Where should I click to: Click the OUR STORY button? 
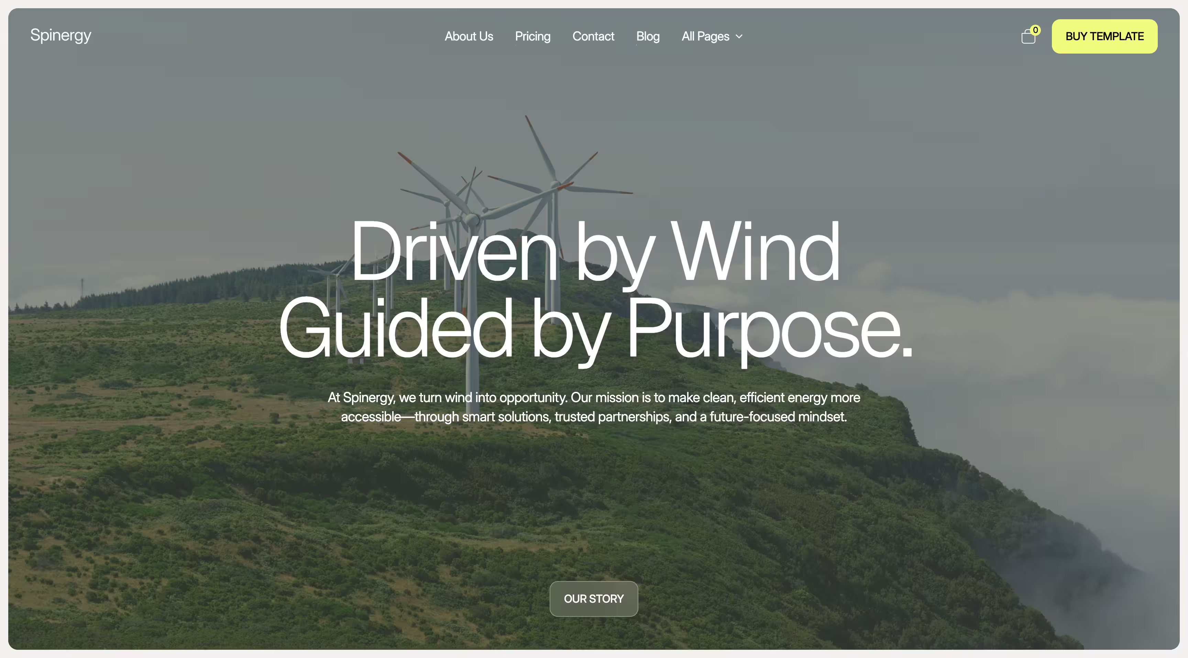pos(594,599)
